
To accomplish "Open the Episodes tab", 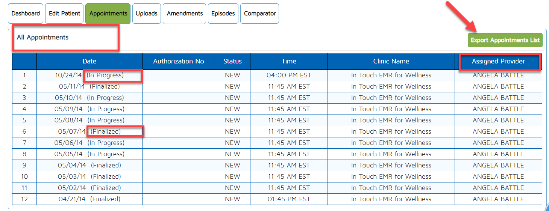I will (x=223, y=14).
